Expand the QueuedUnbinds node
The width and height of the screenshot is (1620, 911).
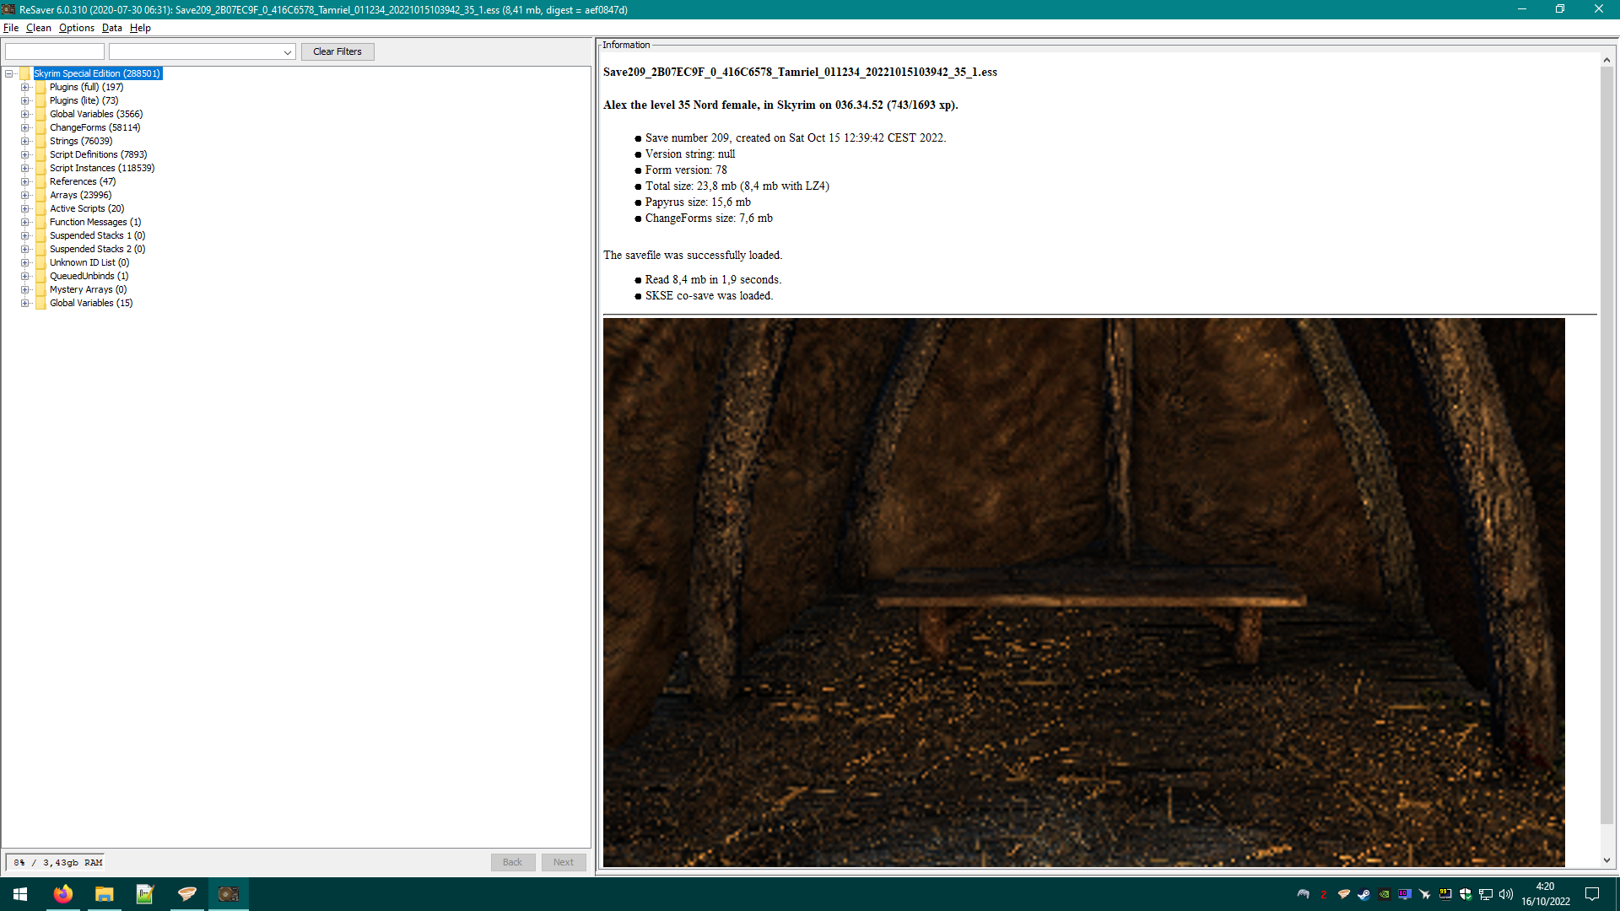coord(25,276)
